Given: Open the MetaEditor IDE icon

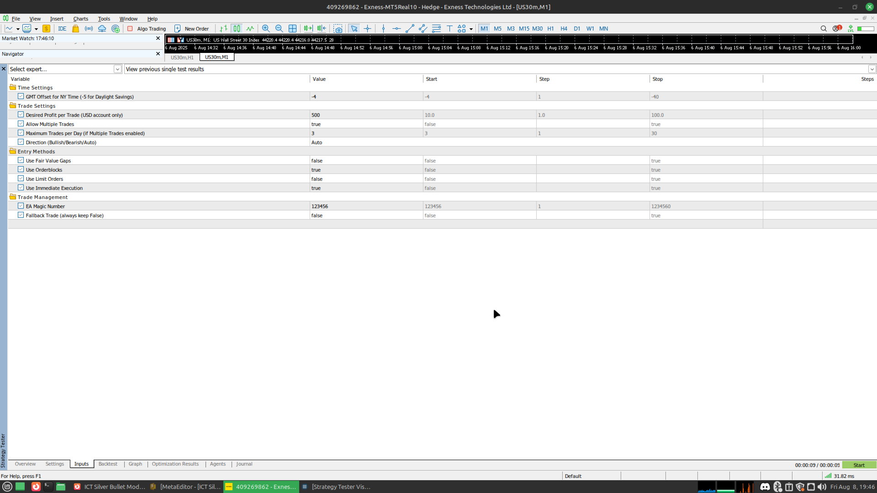Looking at the screenshot, I should [x=63, y=28].
